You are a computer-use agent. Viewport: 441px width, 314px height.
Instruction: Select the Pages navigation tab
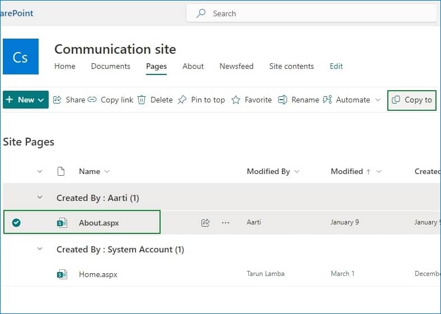tap(156, 67)
